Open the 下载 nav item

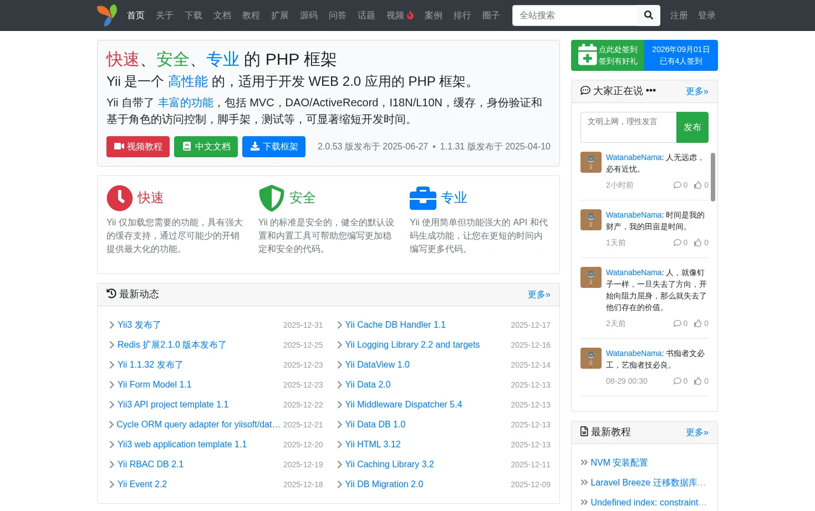click(x=193, y=16)
